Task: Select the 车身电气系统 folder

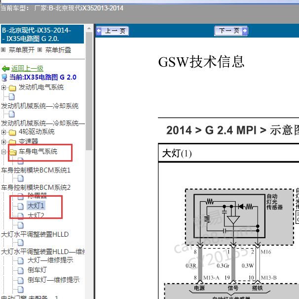Action: click(38, 151)
